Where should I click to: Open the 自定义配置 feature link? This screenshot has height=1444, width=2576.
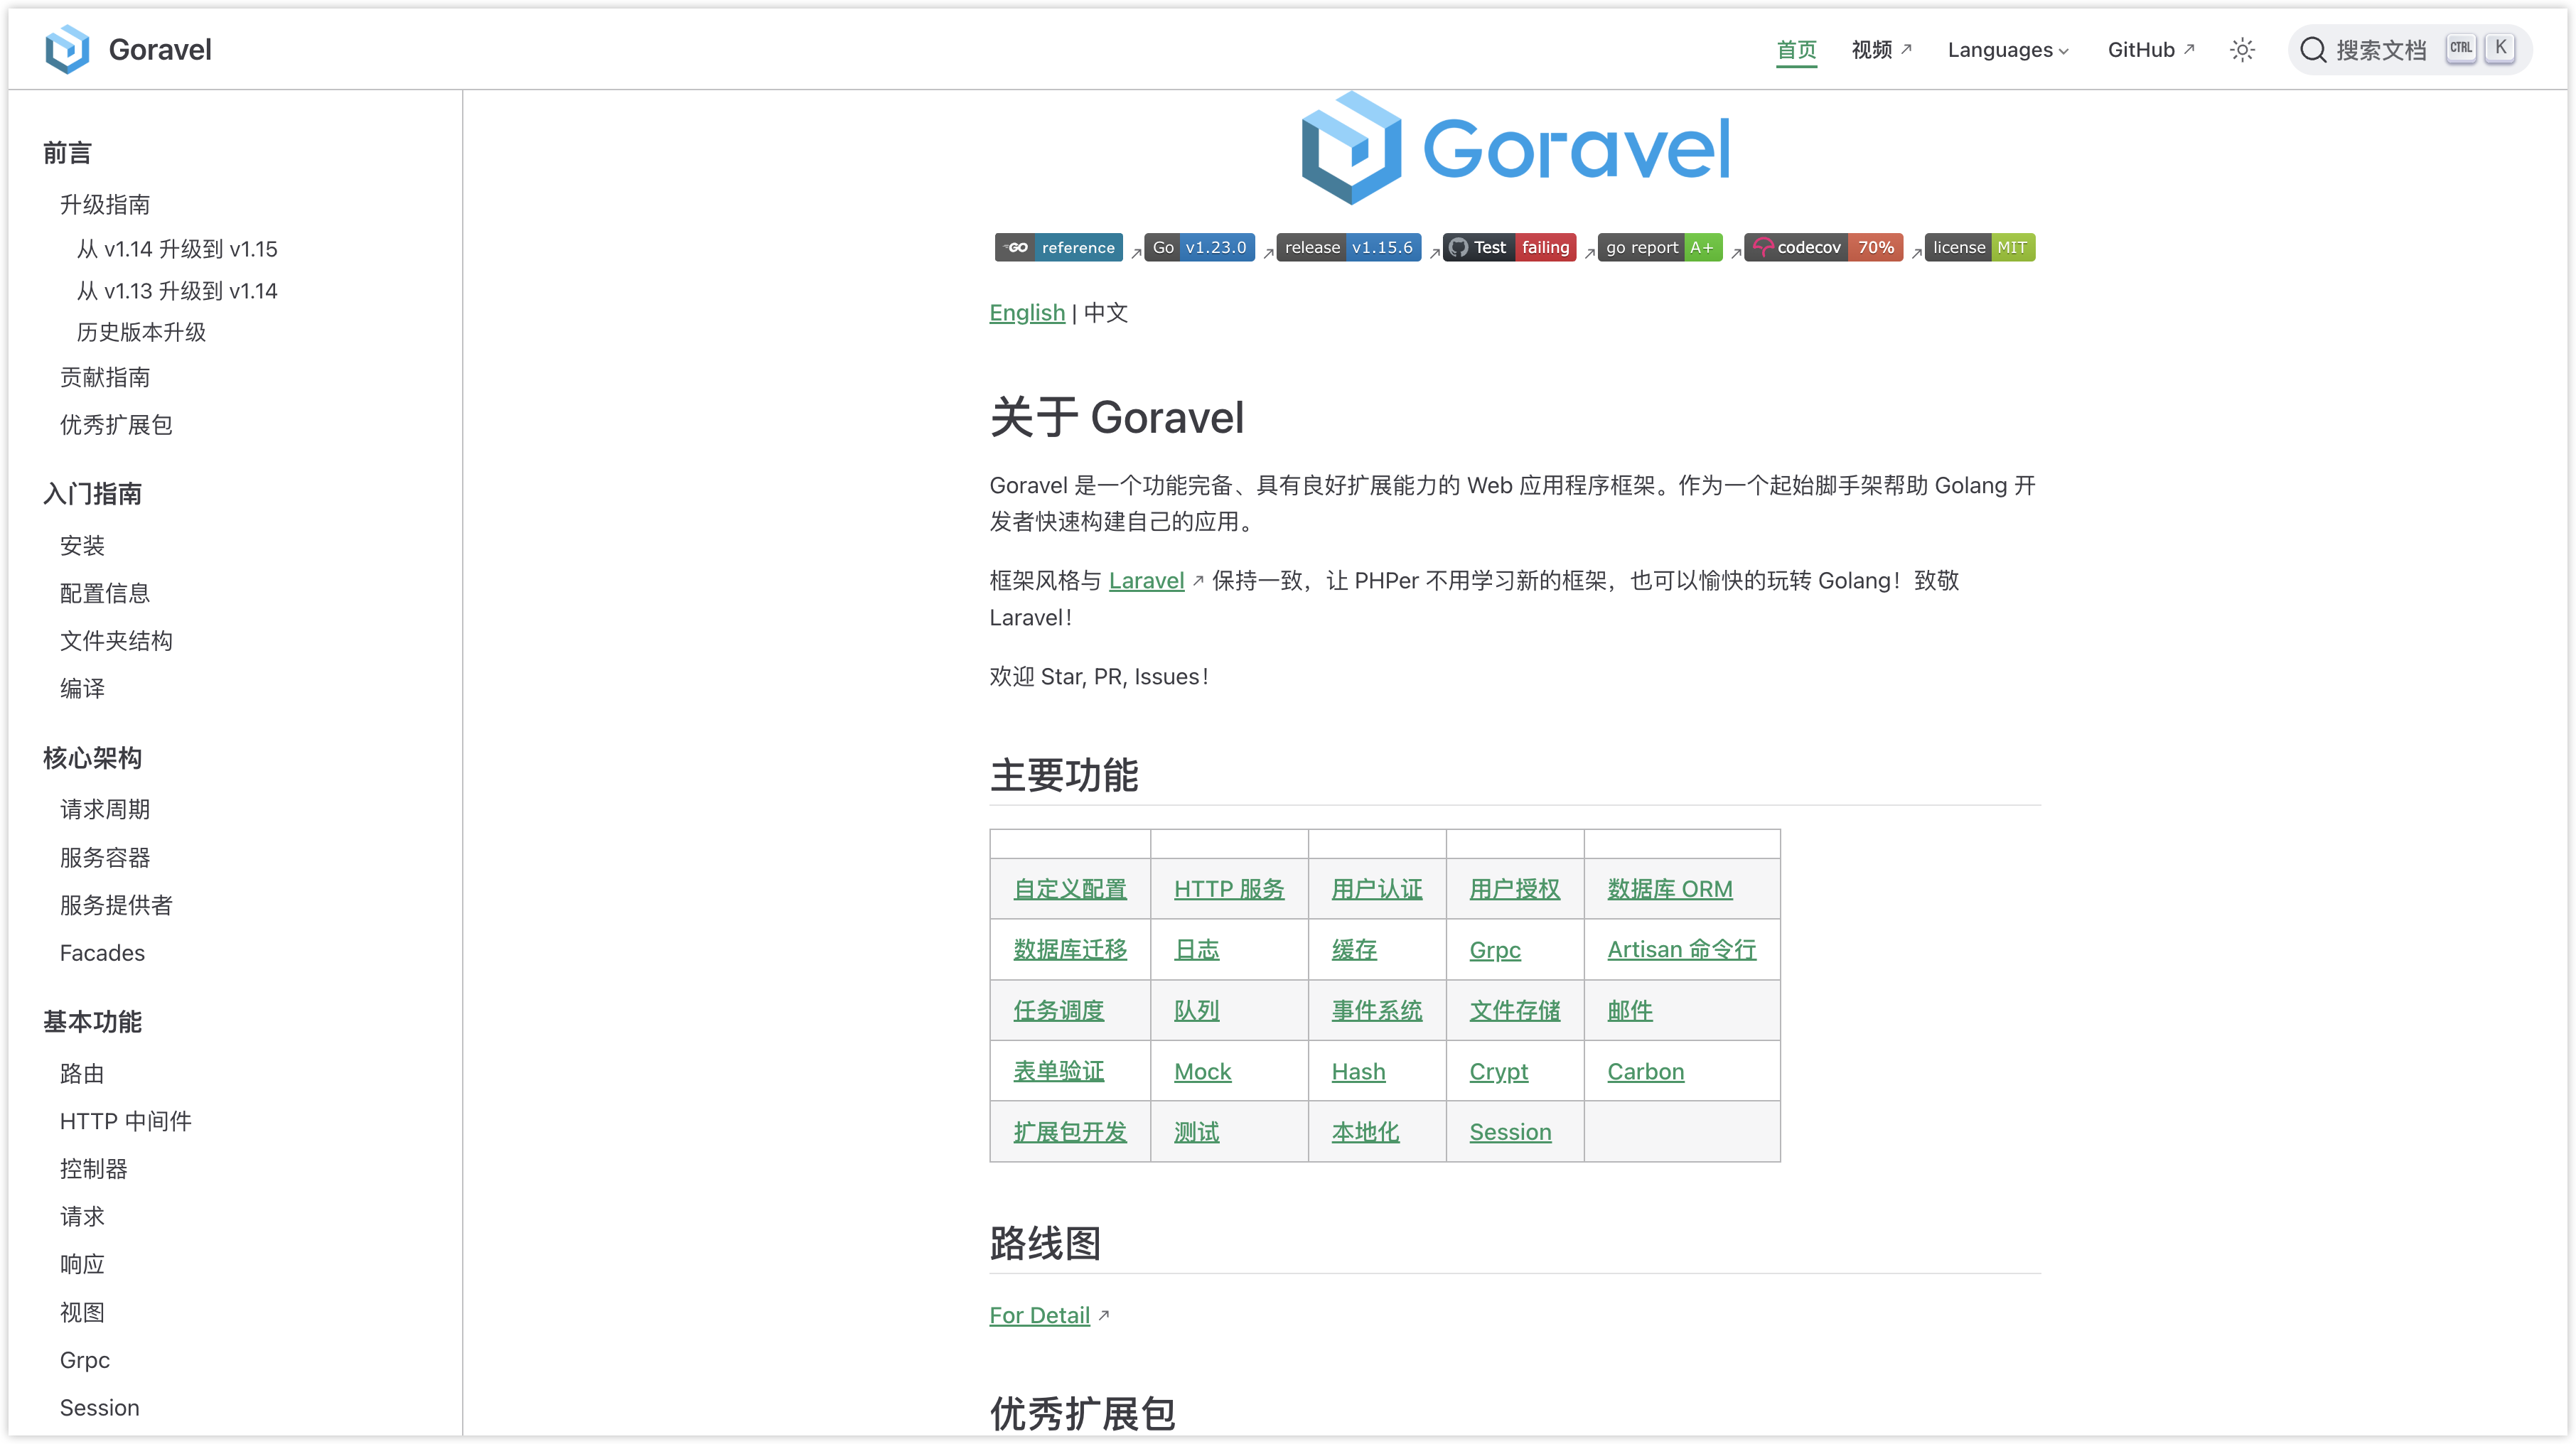click(1069, 889)
